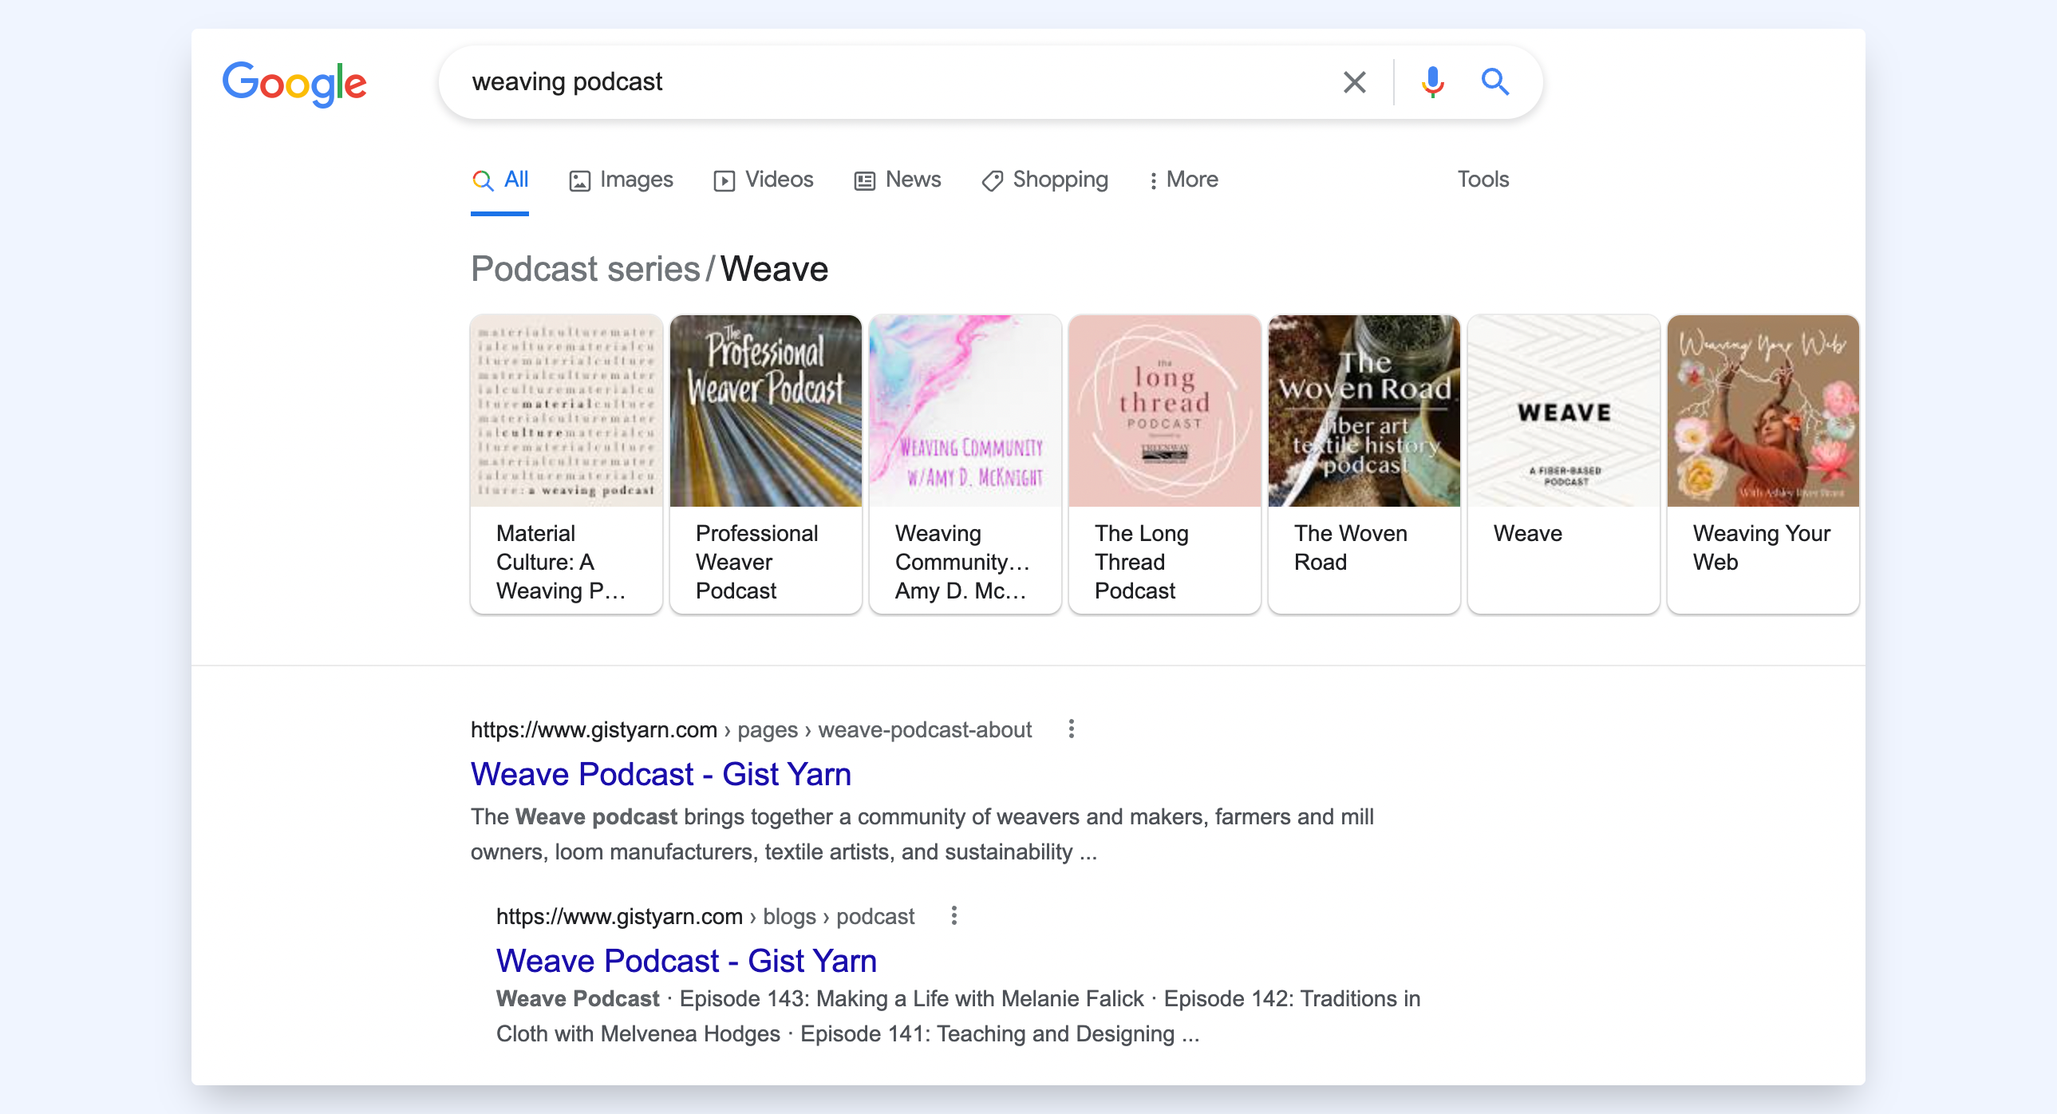
Task: Open the Weaving Your Web cover image
Action: (x=1763, y=410)
